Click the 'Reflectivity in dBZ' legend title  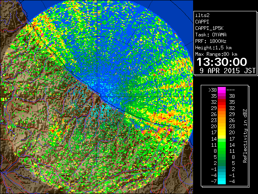245,136
